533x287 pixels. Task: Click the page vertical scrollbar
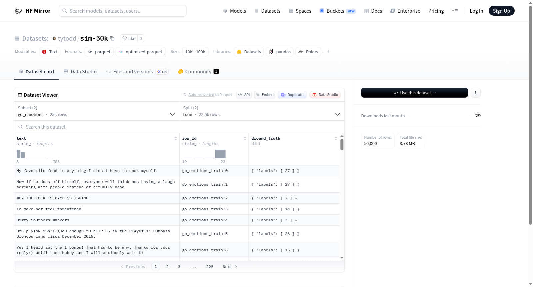click(x=530, y=115)
